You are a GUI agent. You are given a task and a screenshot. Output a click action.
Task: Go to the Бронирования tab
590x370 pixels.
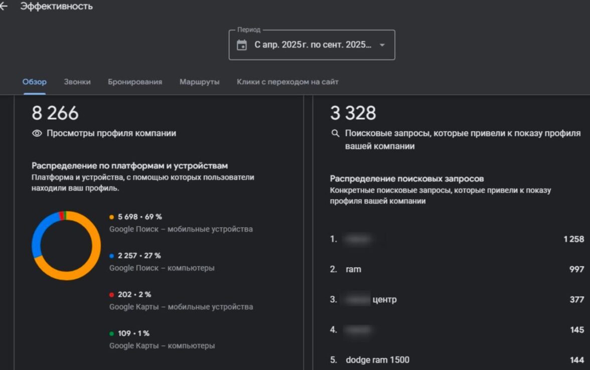pos(135,82)
